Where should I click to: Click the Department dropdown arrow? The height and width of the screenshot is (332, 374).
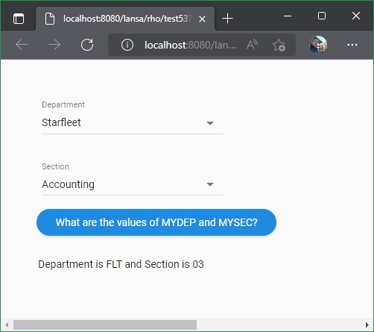tap(210, 123)
